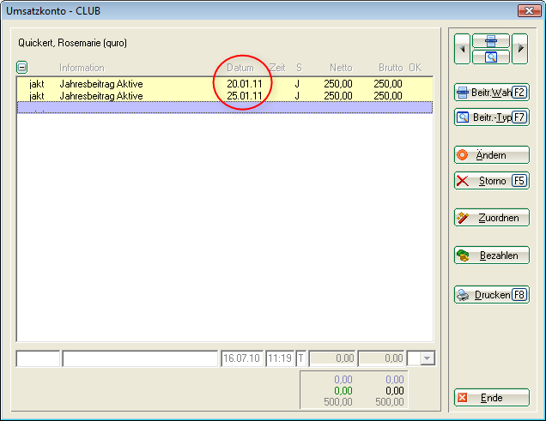546x421 pixels.
Task: Click the status field containing T
Action: pos(301,358)
